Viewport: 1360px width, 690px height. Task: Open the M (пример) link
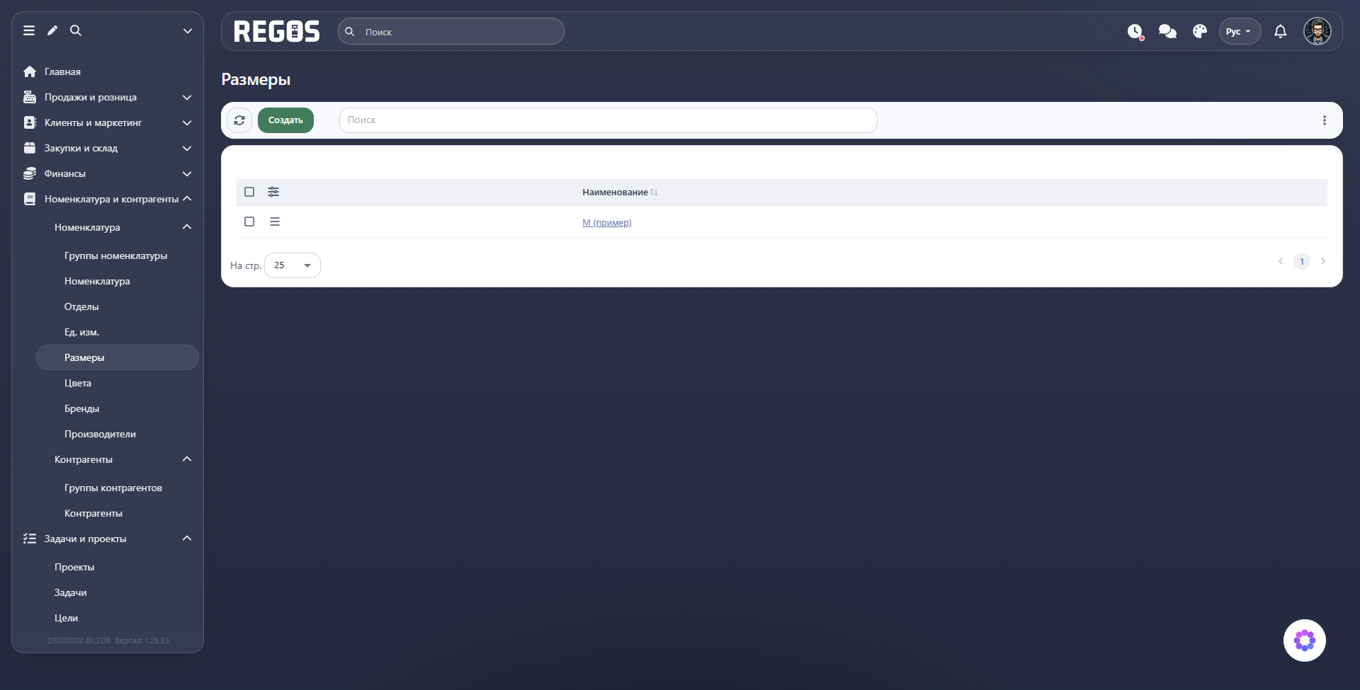click(607, 222)
